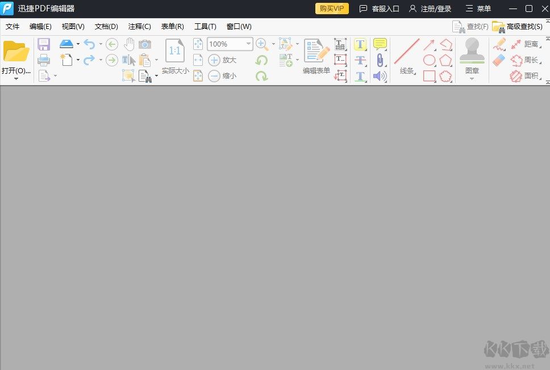Select the eraser tool
The height and width of the screenshot is (370, 550).
click(x=498, y=59)
